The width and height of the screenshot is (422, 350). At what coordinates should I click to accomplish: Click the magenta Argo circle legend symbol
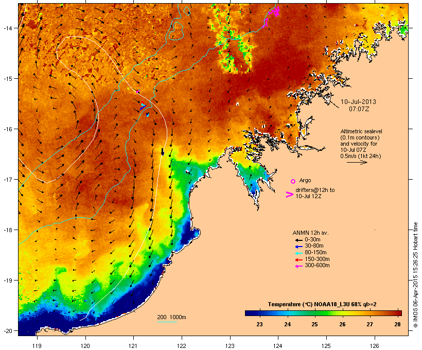click(293, 181)
